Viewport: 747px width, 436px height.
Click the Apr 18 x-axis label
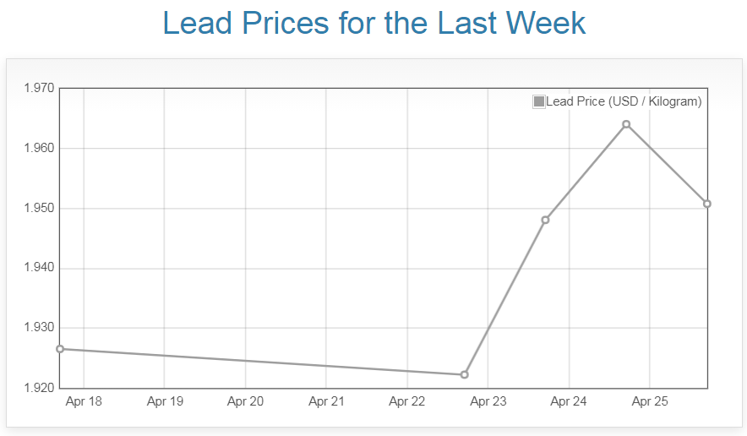[x=84, y=401]
